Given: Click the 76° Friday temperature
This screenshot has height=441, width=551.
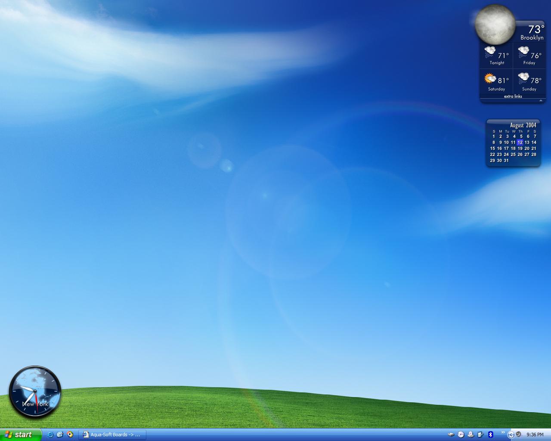Looking at the screenshot, I should [536, 56].
